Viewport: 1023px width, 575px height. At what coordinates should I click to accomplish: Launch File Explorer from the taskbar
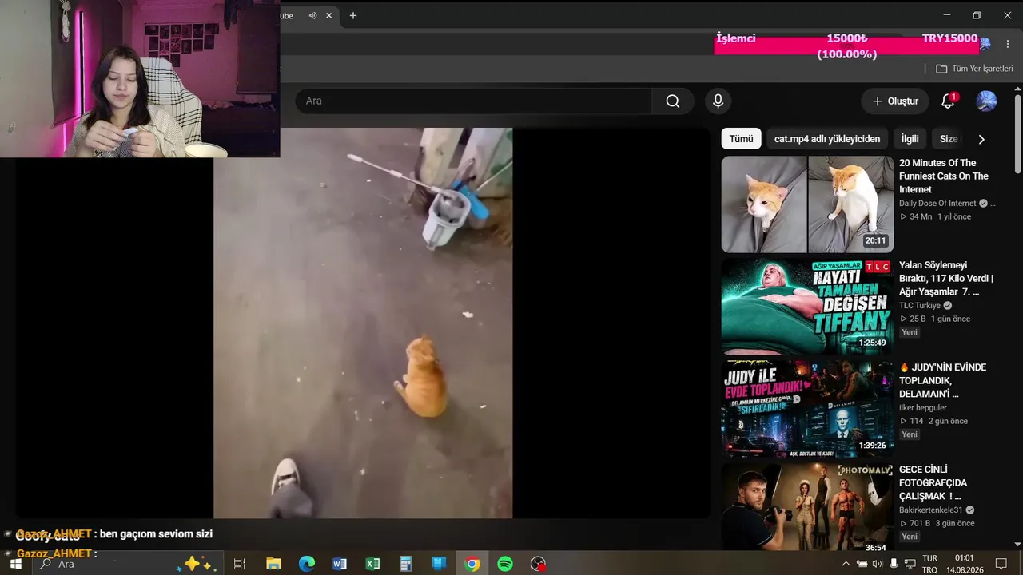[273, 564]
